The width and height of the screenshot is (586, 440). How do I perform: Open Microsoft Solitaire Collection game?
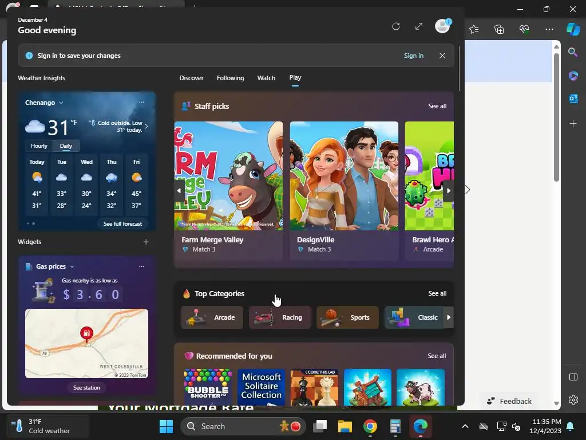[x=261, y=387]
